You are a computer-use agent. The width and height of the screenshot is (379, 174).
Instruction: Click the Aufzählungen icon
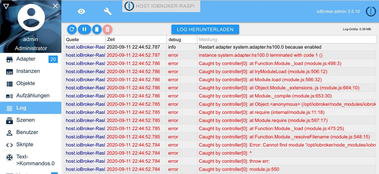(10, 96)
